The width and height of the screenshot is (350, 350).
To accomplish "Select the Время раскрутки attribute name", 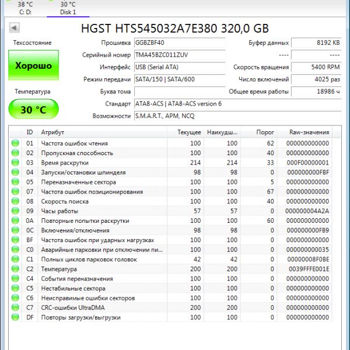I will [x=65, y=163].
